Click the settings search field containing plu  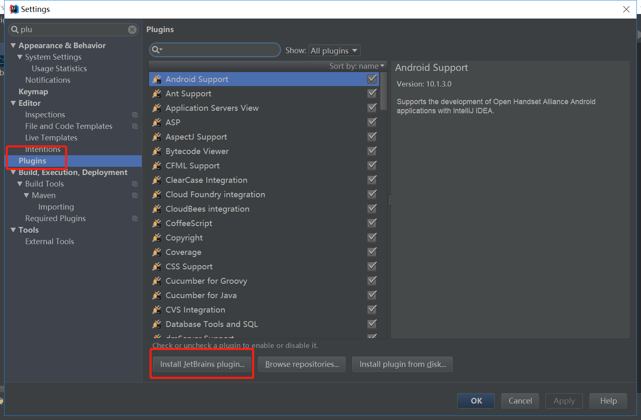point(73,30)
